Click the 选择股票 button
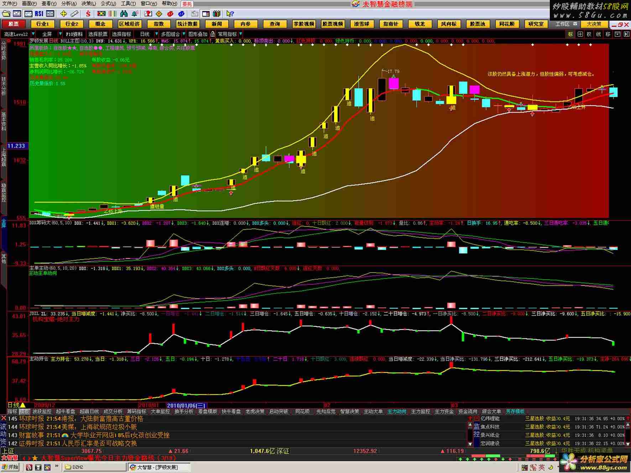This screenshot has width=631, height=473. pos(98,34)
